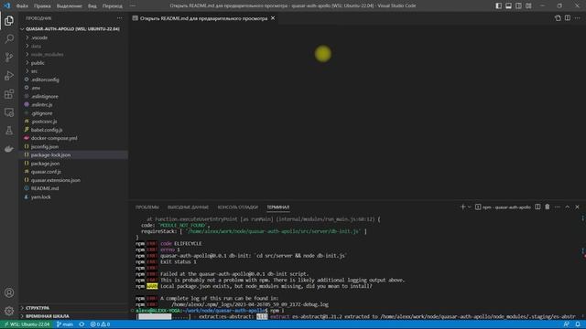Open notifications bell in status bar
Viewport: 586px width, 329px height.
point(578,324)
